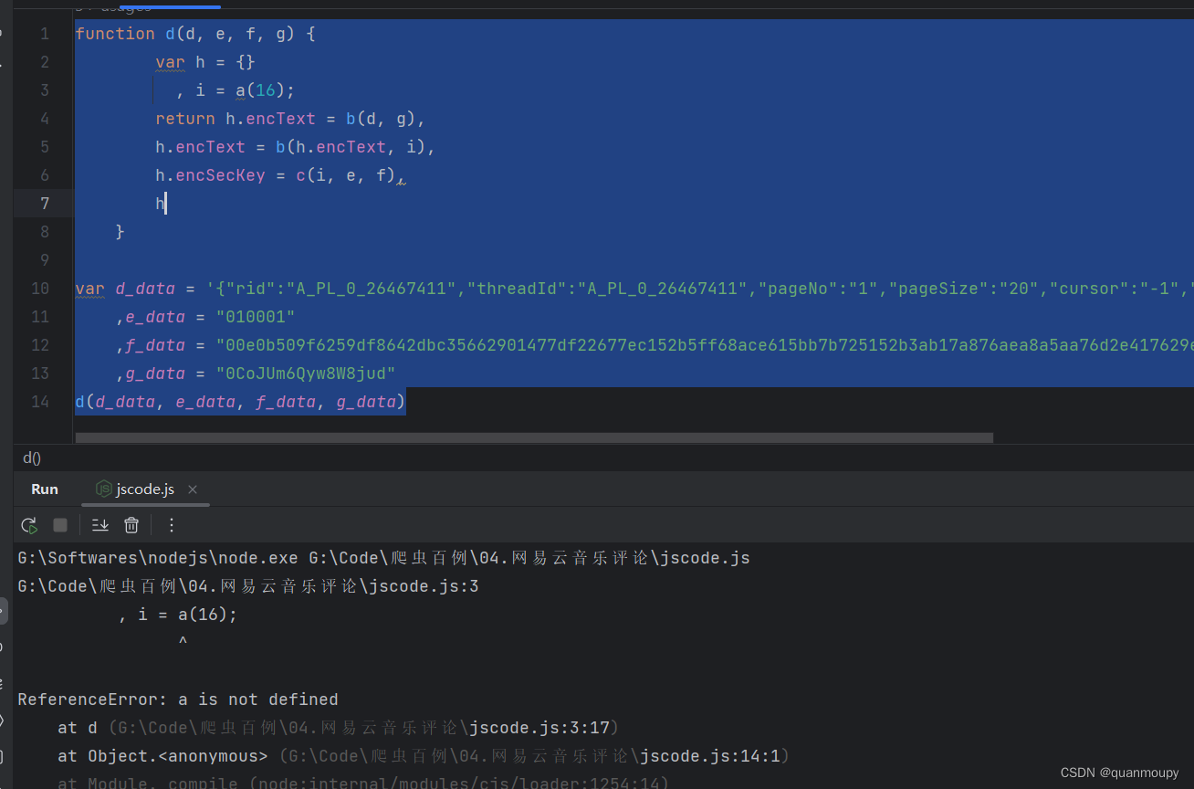Viewport: 1194px width, 789px height.
Task: Click 'h.encSecKey' on line 6
Action: coord(210,175)
